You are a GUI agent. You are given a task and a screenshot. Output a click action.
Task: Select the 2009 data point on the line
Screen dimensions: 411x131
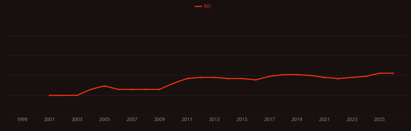(159, 89)
